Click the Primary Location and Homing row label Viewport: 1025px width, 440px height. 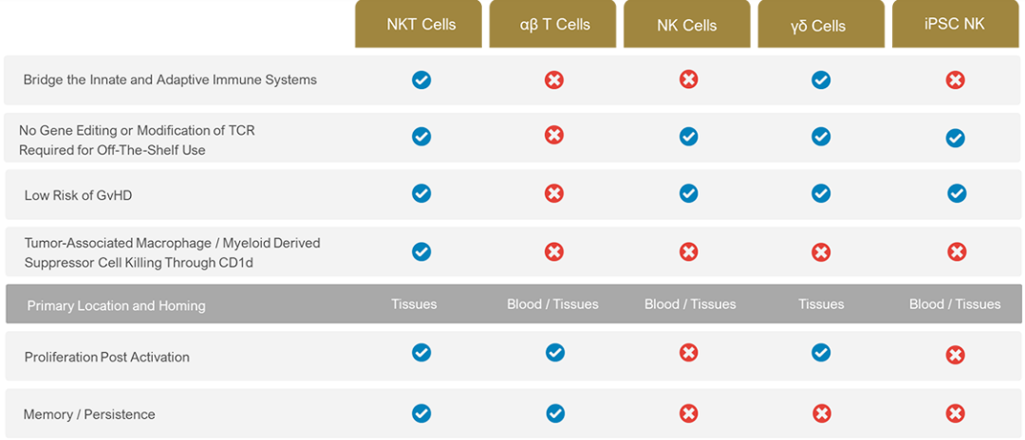(x=117, y=305)
